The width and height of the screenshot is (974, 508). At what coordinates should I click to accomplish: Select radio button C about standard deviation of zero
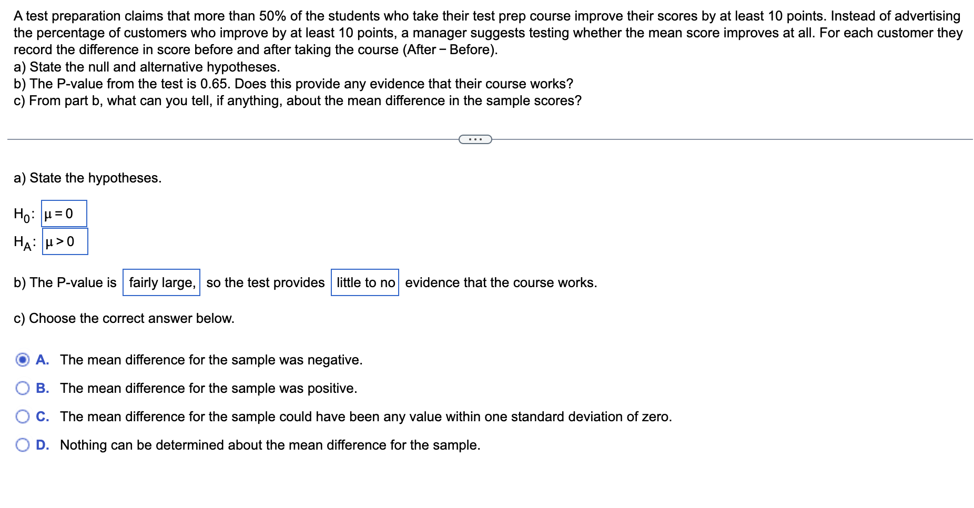(22, 416)
